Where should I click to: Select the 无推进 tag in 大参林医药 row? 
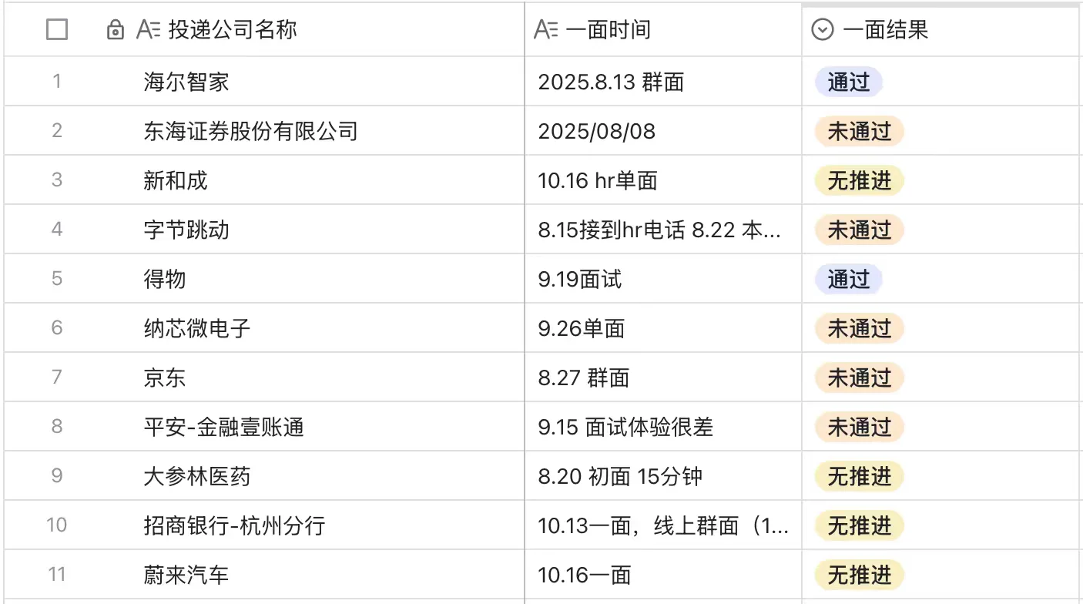click(x=859, y=476)
